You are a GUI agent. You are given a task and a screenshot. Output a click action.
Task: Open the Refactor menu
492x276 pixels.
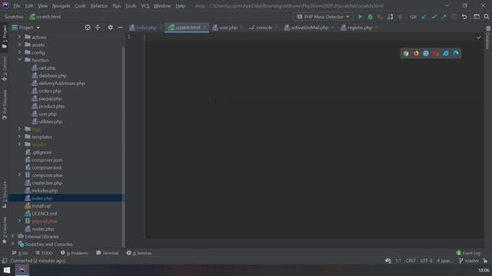[99, 6]
